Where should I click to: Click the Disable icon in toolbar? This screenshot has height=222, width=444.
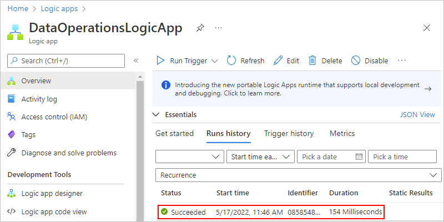(x=356, y=60)
